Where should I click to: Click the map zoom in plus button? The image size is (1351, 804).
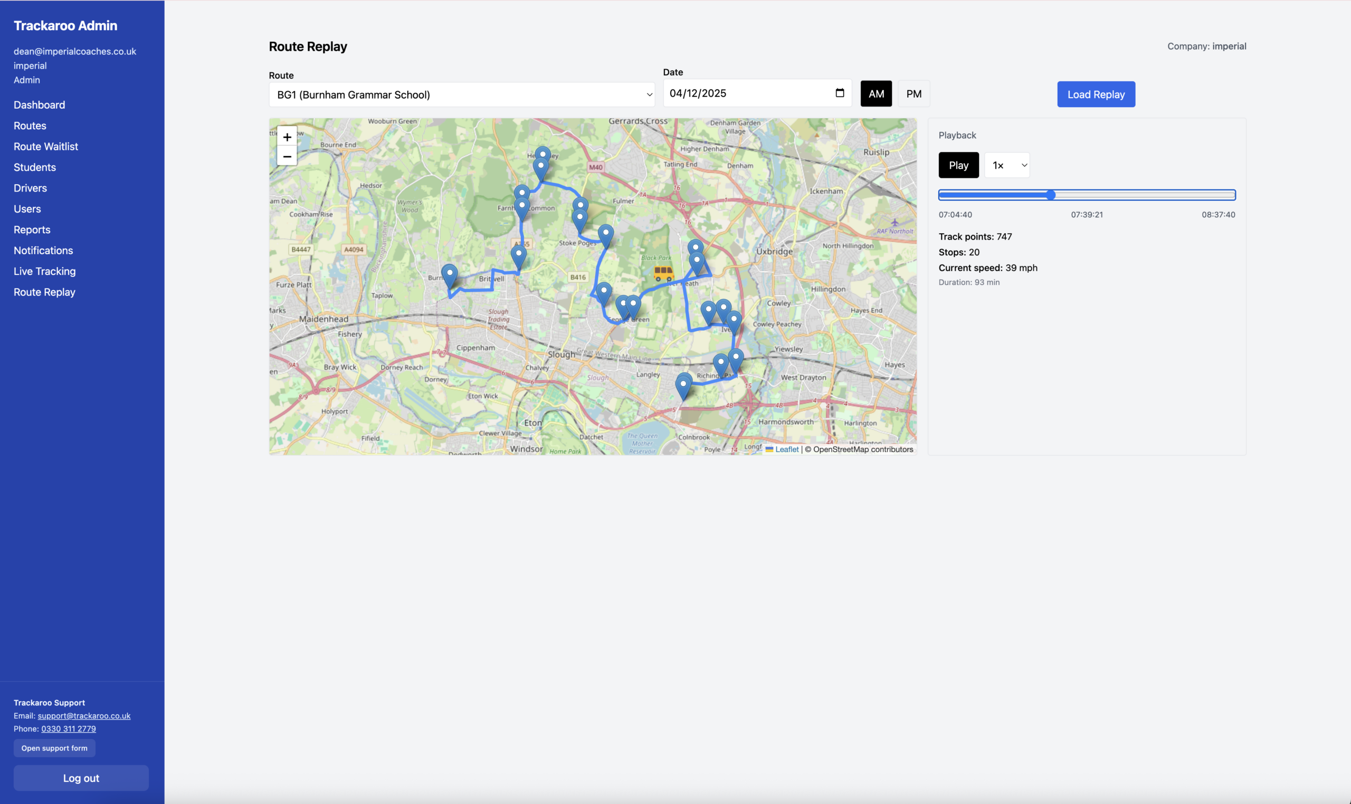click(x=287, y=137)
